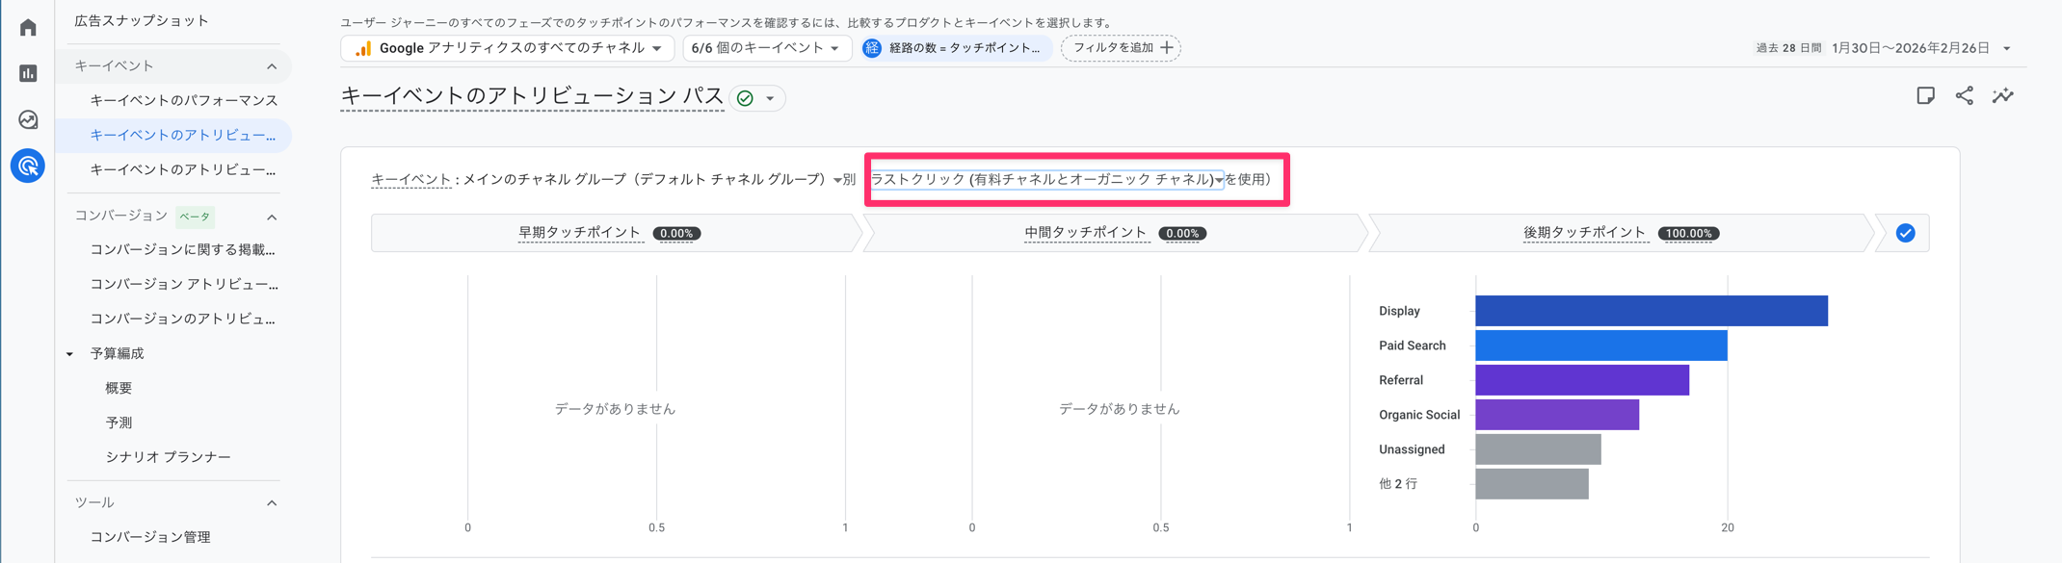
Task: Open the 6/6 個のキーイベント dropdown
Action: pyautogui.click(x=767, y=48)
